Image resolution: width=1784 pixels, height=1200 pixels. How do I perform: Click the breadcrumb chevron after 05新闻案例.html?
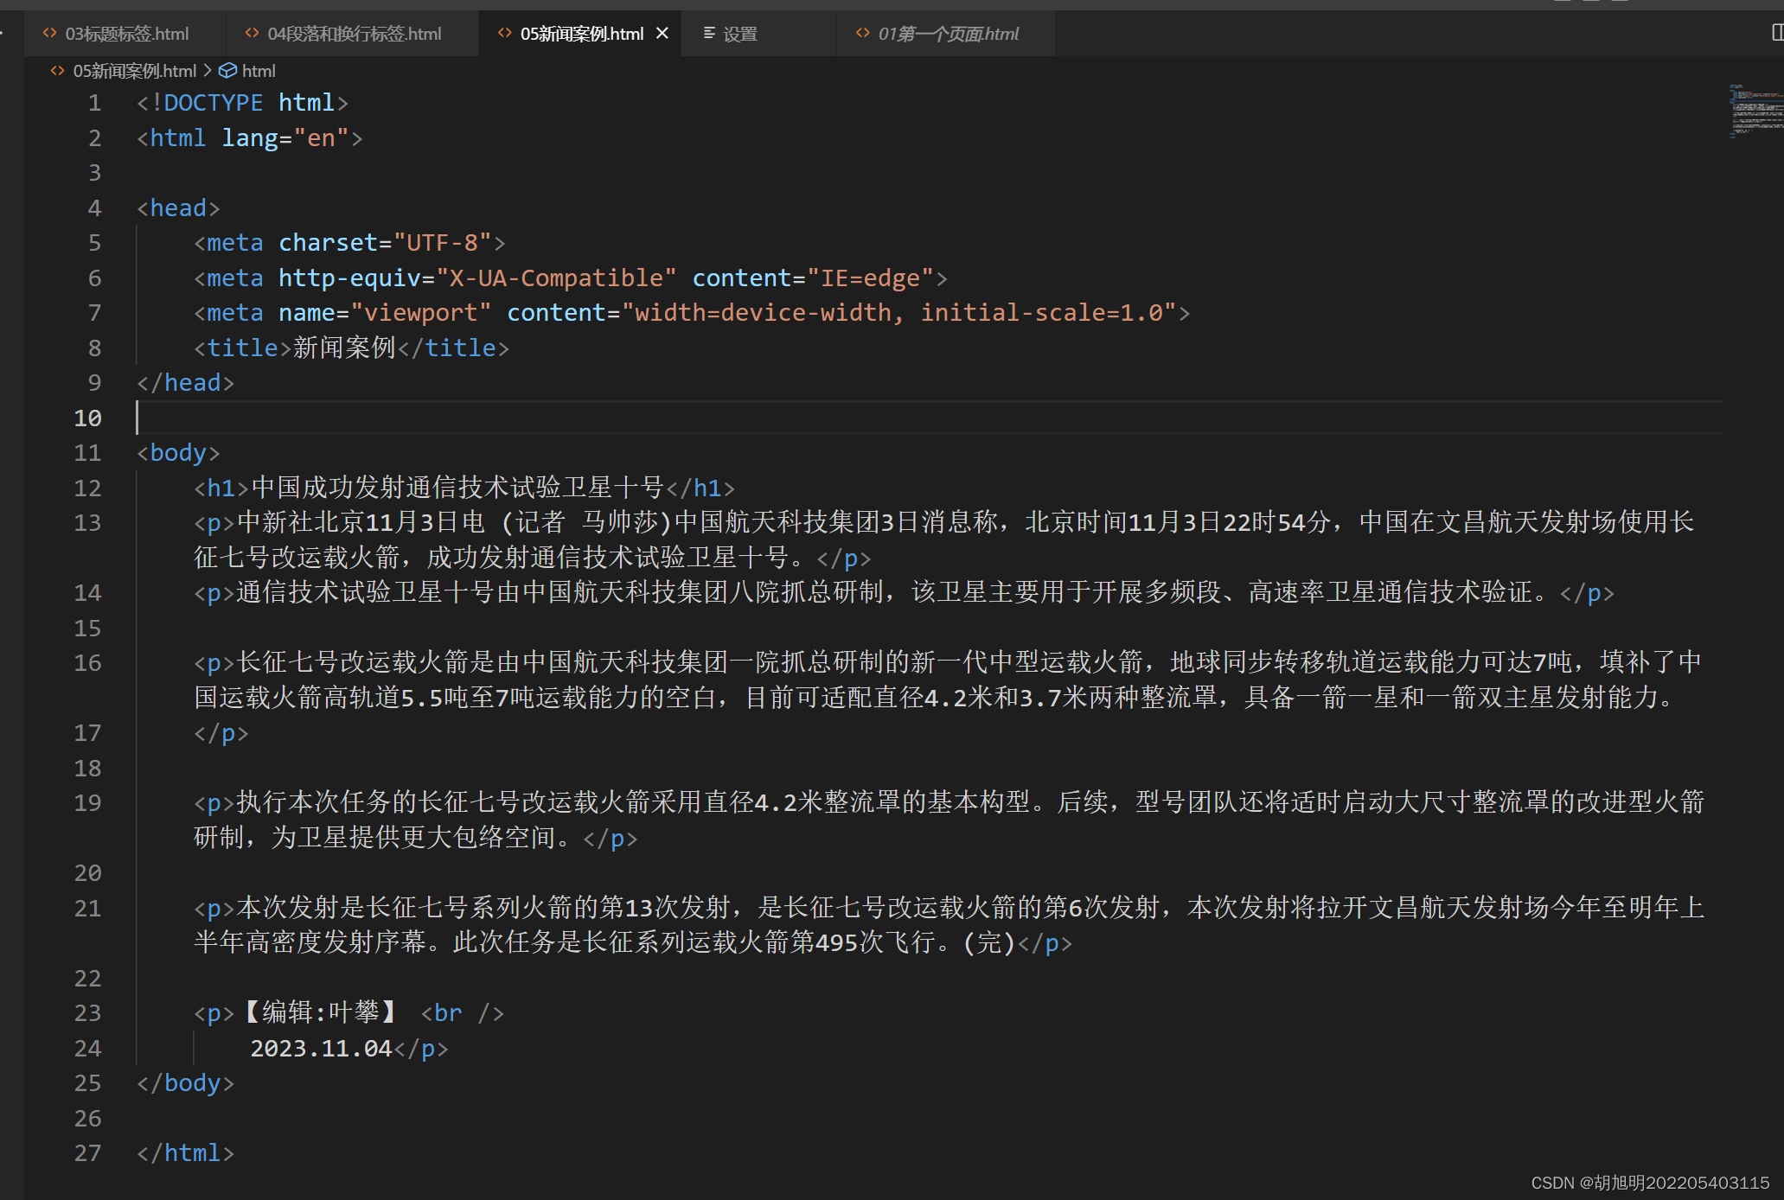pyautogui.click(x=207, y=70)
